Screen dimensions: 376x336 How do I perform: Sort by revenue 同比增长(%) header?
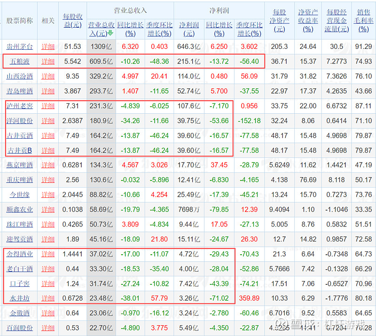tap(130, 29)
